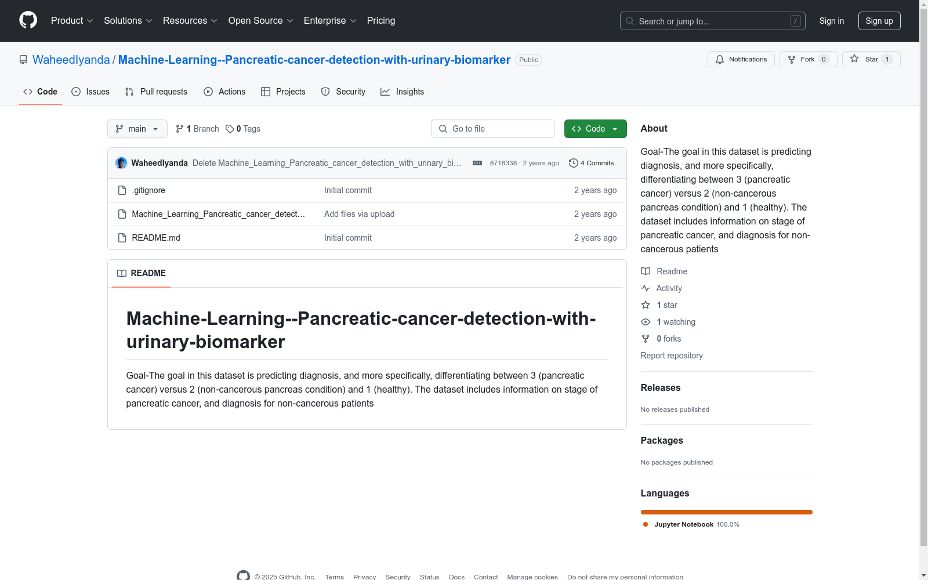View the Insights tab

tap(403, 92)
